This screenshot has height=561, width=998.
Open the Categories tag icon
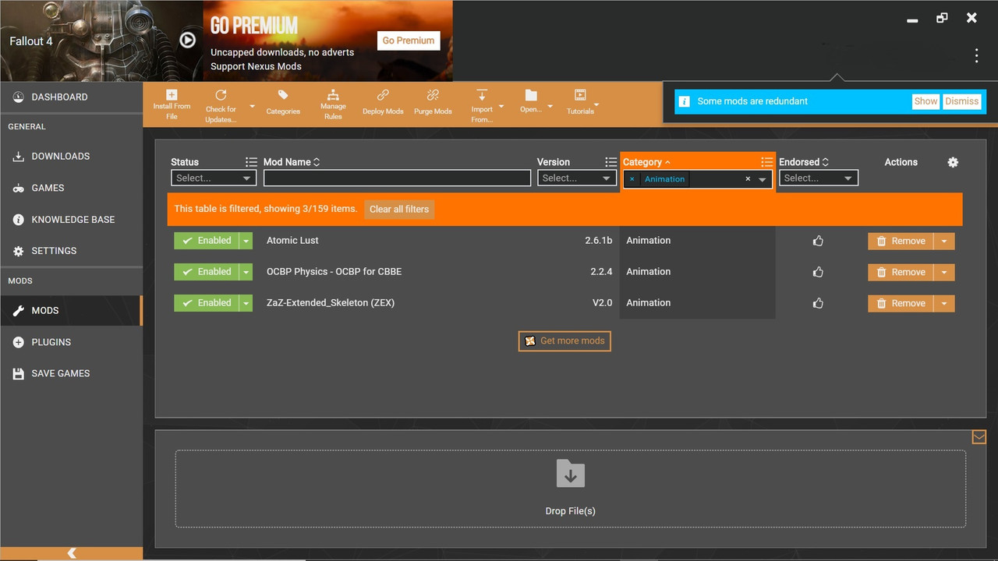[283, 95]
